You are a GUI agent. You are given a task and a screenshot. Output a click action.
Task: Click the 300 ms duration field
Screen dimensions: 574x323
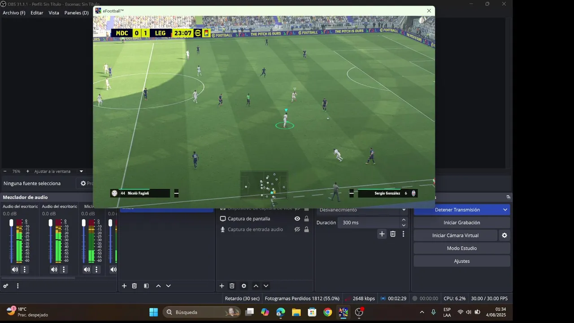tap(369, 223)
